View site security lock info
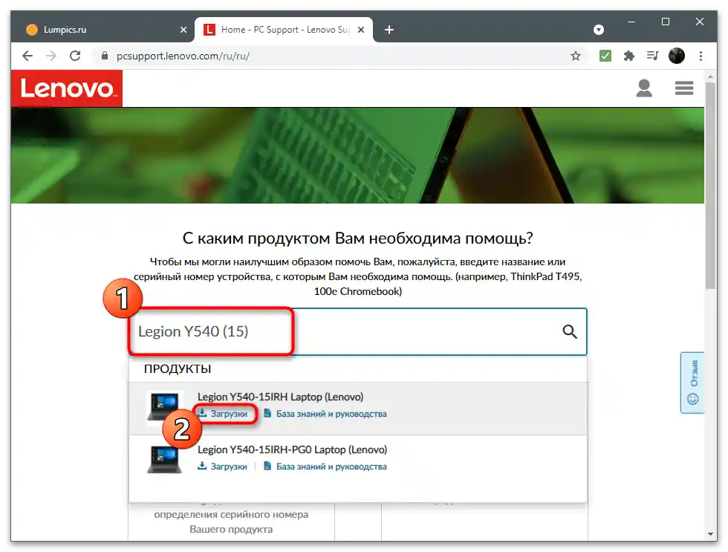The height and width of the screenshot is (552, 728). click(105, 56)
